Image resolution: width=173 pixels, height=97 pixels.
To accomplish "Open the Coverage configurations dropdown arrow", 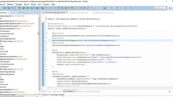I will (45, 8).
